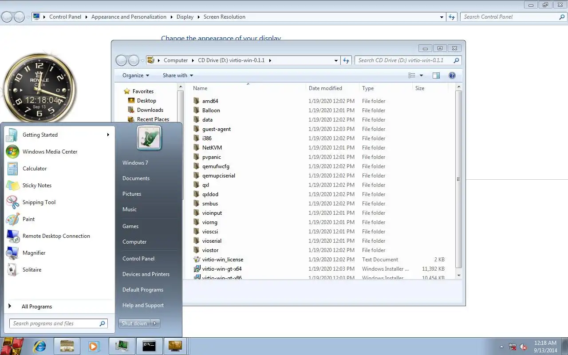Click in the Search programs and files box
The height and width of the screenshot is (355, 568).
[58, 323]
